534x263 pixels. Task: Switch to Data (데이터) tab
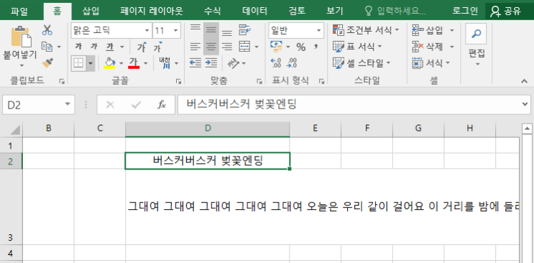click(x=254, y=11)
